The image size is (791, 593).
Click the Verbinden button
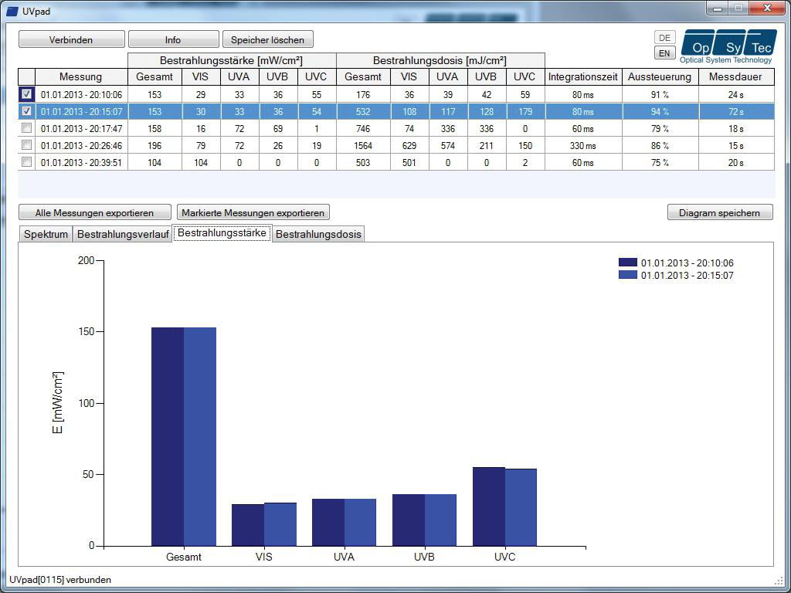(x=71, y=39)
